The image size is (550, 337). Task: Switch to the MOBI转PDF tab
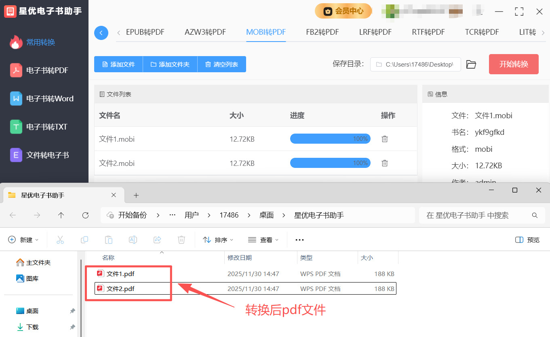point(266,32)
